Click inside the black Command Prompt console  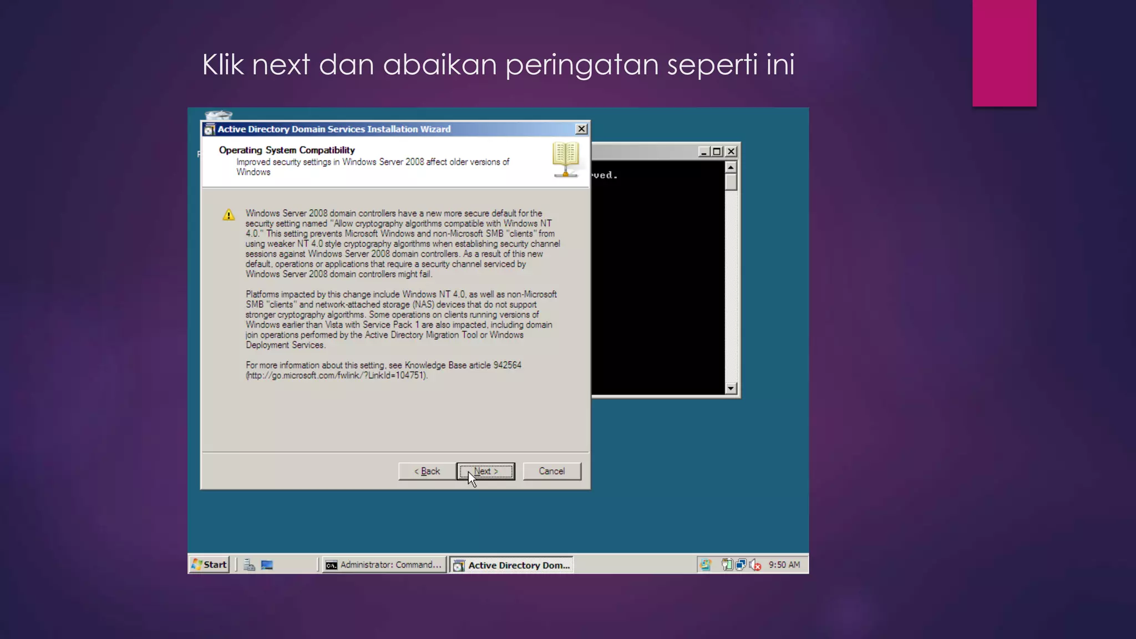coord(658,277)
